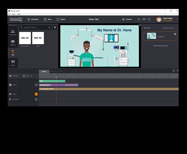This screenshot has width=187, height=154.
Task: Open the Objects library panel
Action: 13,42
